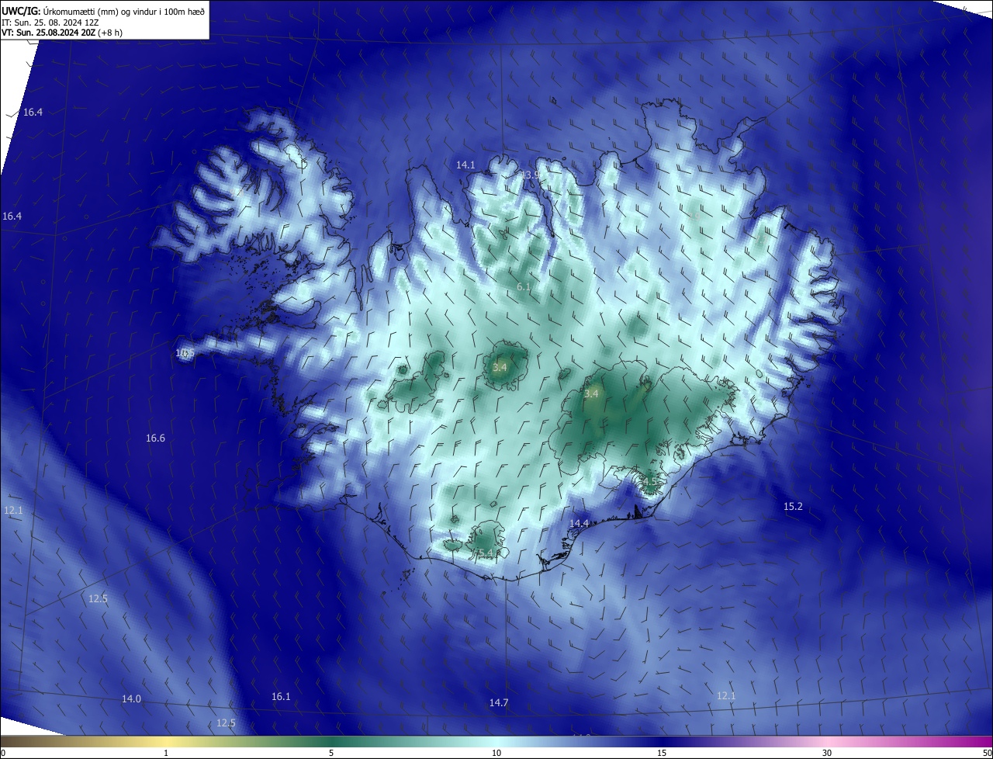
Task: Click the colorbar tick label 30
Action: pyautogui.click(x=827, y=754)
